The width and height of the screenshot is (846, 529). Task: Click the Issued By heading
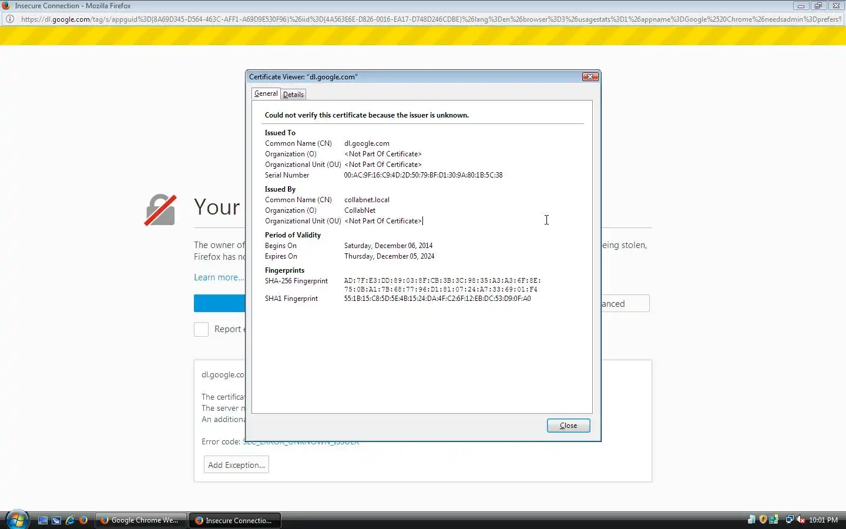tap(280, 189)
